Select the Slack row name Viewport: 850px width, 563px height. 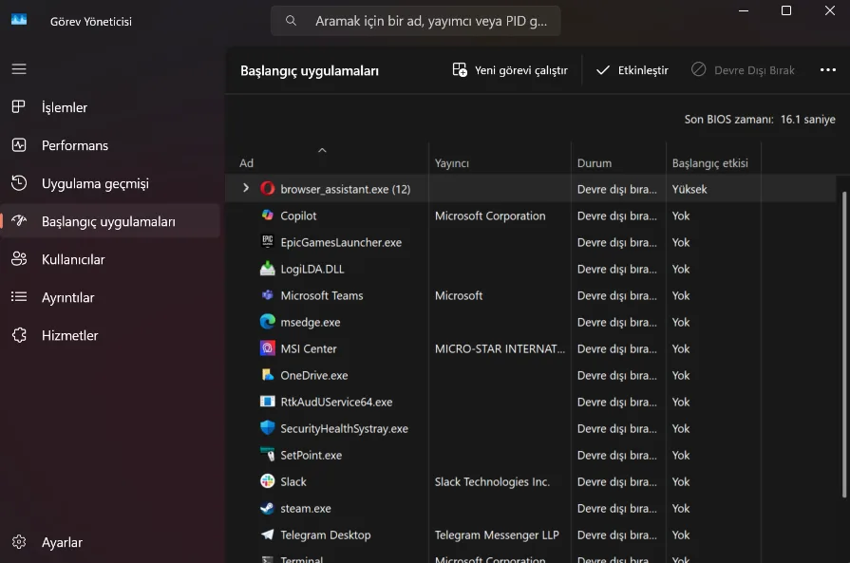point(293,481)
